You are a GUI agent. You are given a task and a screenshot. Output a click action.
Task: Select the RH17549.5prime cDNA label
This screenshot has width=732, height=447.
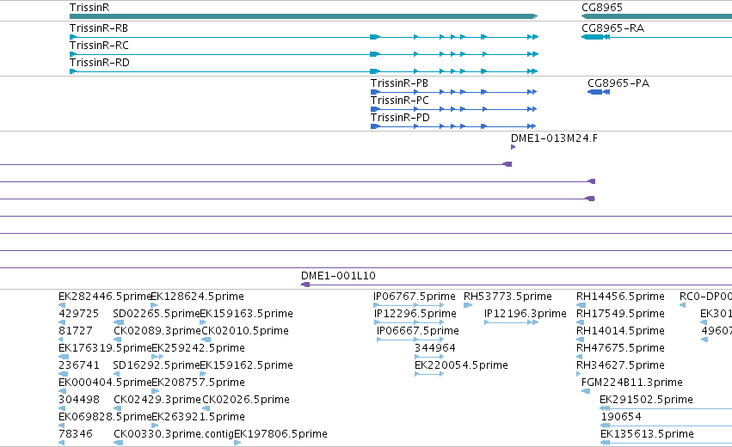coord(620,314)
